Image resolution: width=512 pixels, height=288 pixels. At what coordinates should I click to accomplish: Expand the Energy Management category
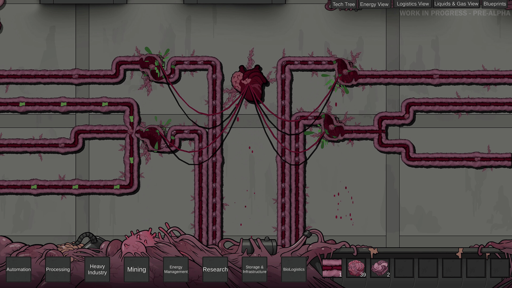(x=176, y=269)
